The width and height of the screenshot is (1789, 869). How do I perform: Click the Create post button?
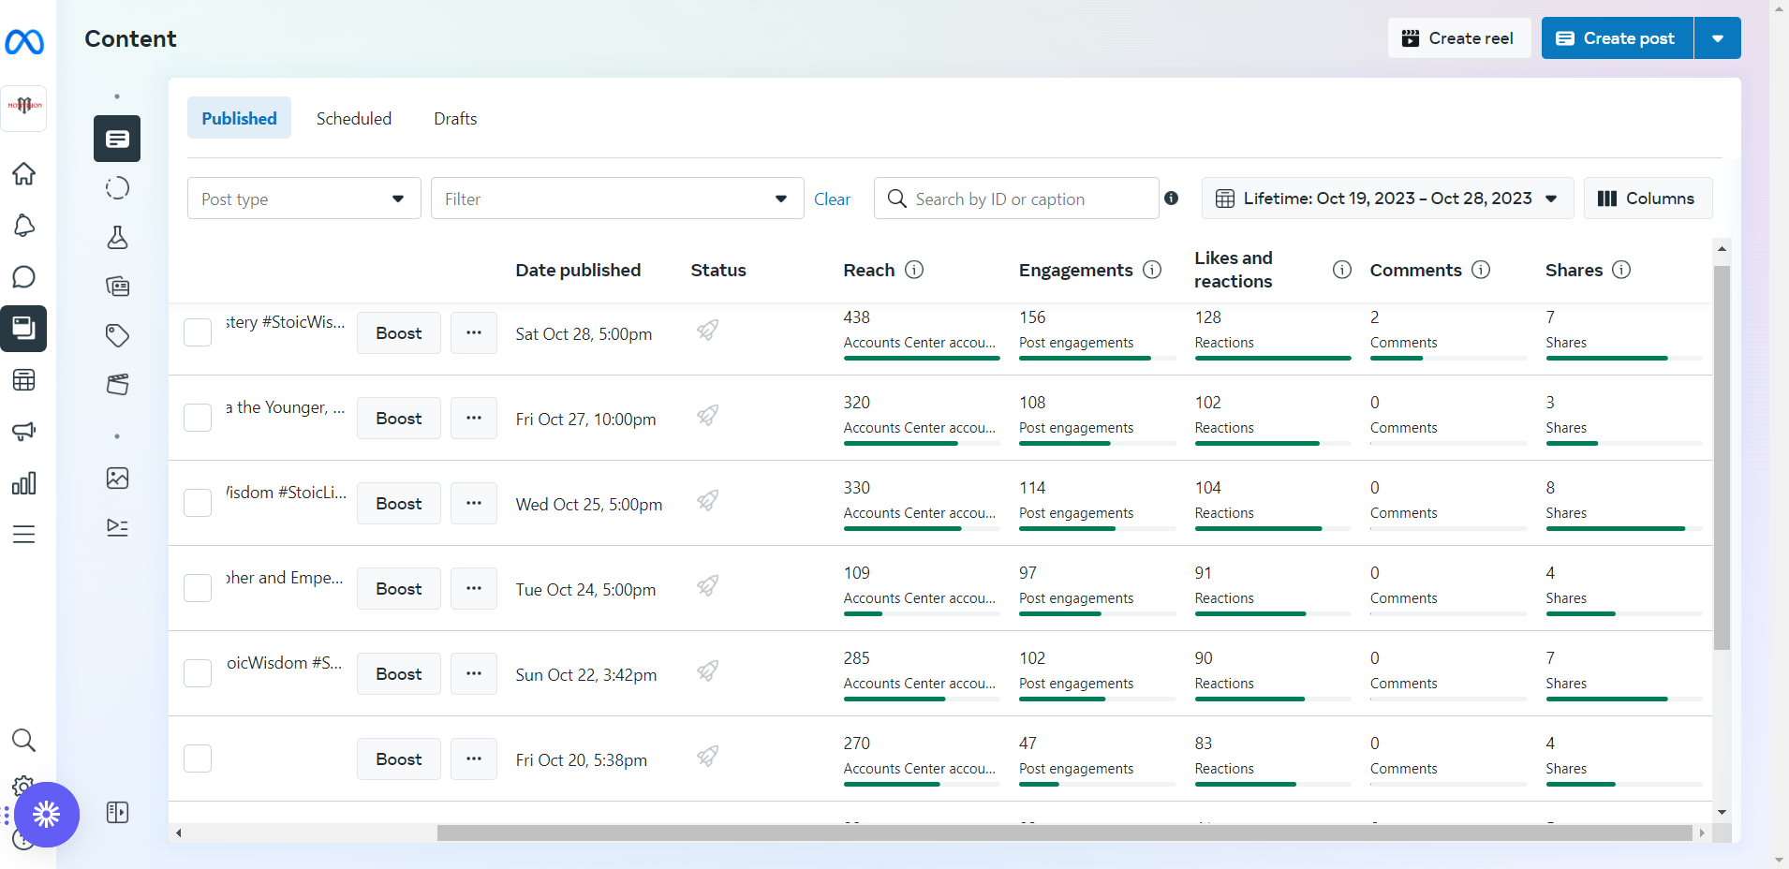point(1618,38)
